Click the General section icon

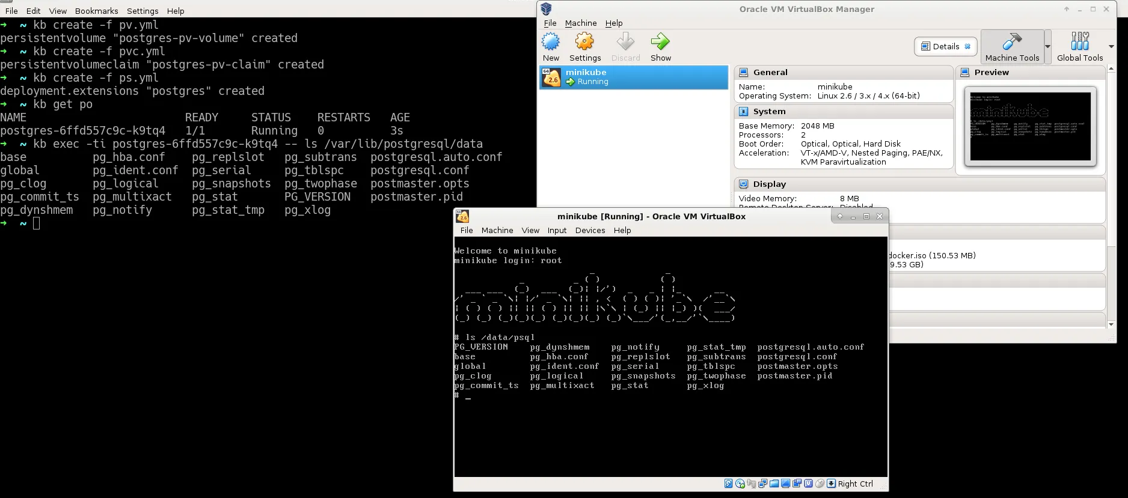pos(743,73)
